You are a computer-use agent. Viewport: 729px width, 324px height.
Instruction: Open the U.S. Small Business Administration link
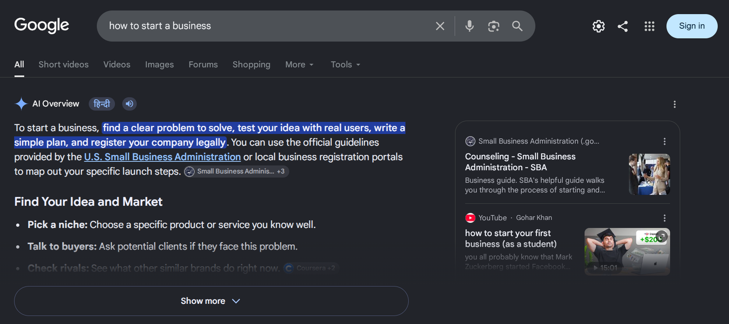point(162,157)
